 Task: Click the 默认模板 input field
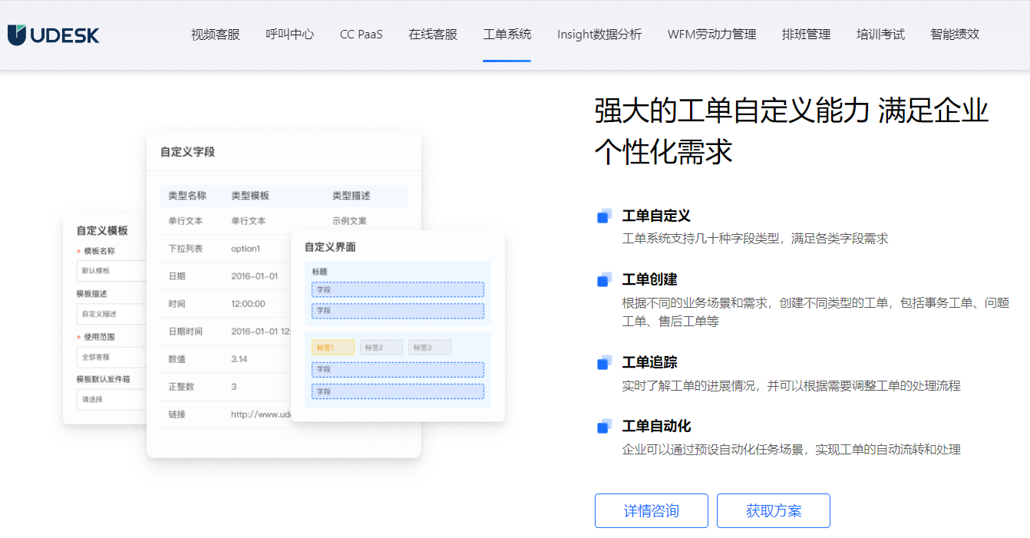coord(111,271)
